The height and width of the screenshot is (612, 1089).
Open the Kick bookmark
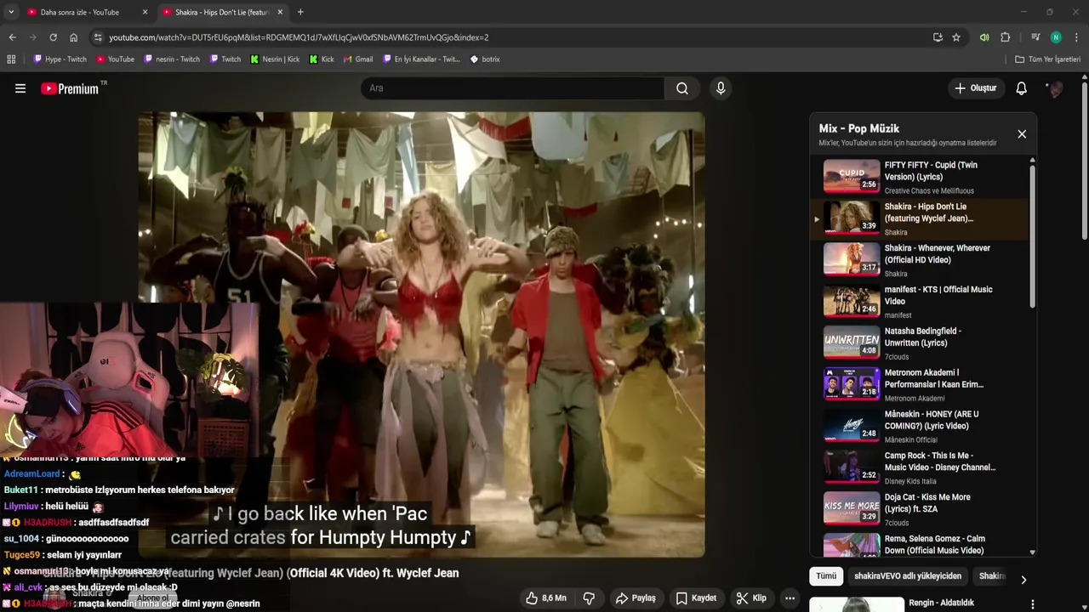[x=322, y=59]
